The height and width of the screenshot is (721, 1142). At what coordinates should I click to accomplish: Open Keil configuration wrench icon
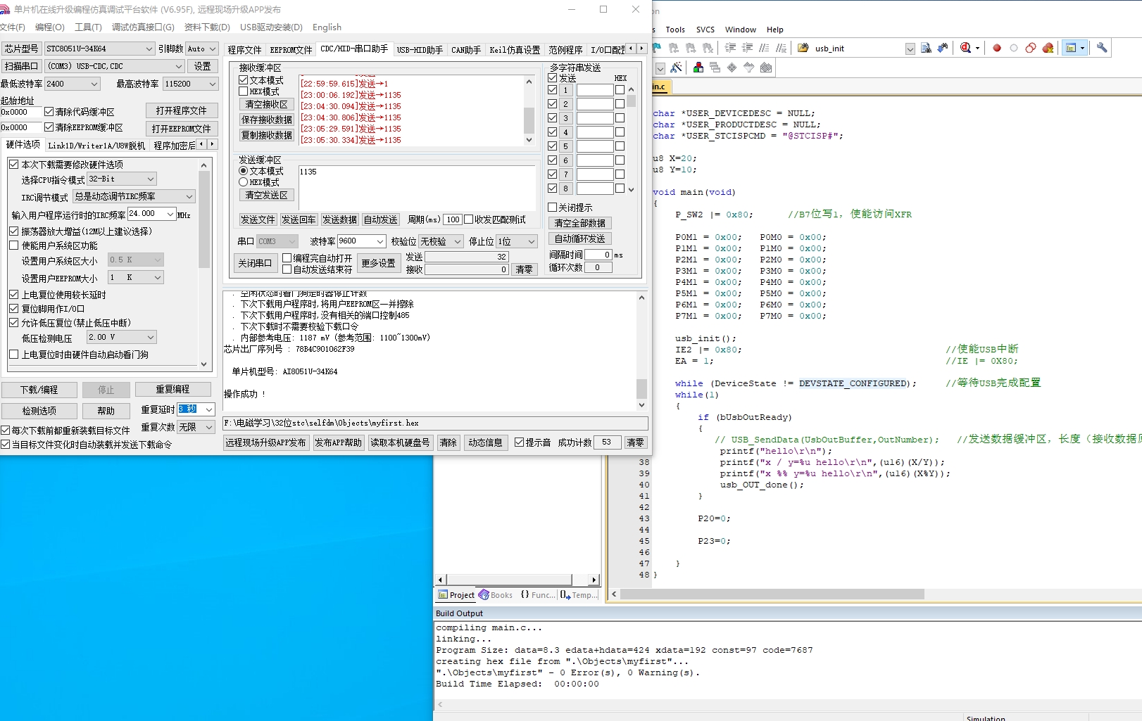coord(1102,48)
